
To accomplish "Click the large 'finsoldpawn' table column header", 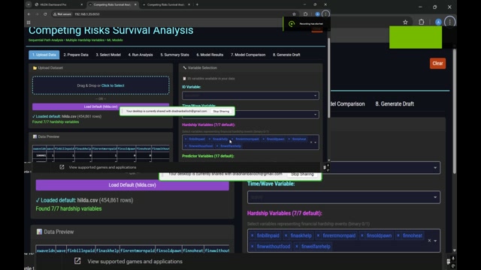I will point(168,250).
